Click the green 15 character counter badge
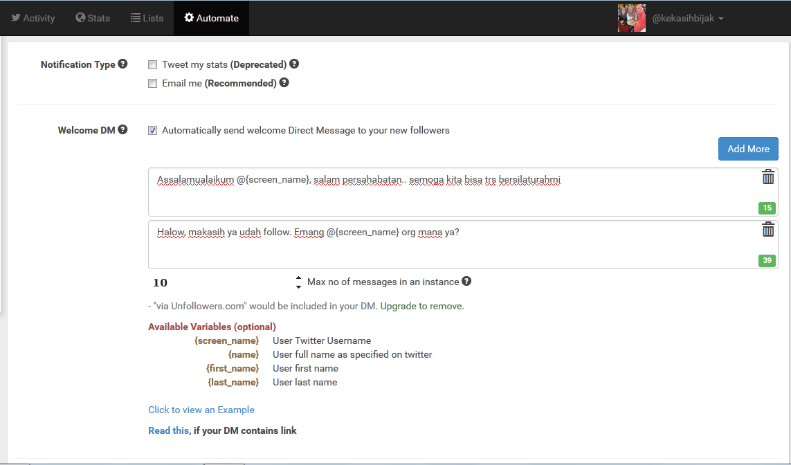The height and width of the screenshot is (465, 791). click(767, 208)
